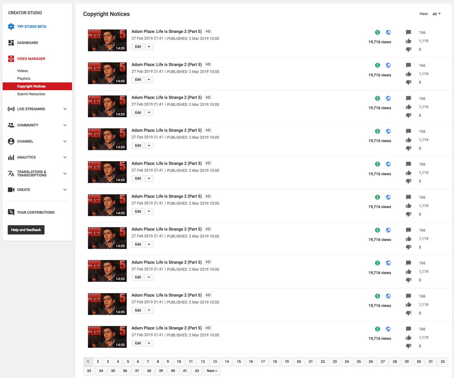Image resolution: width=454 pixels, height=378 pixels.
Task: Select page 32
Action: 443,361
